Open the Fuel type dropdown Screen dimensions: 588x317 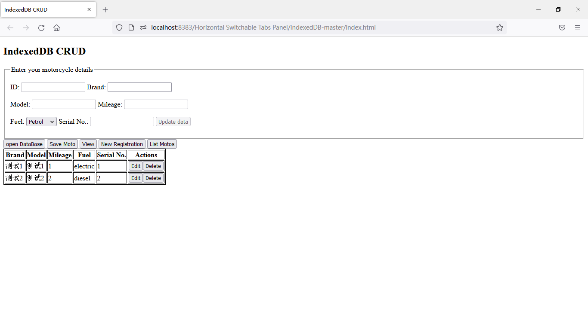tap(41, 121)
